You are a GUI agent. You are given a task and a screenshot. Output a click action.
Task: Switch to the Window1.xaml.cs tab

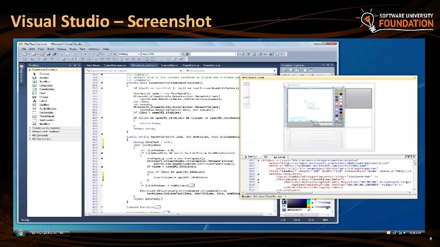tap(144, 65)
